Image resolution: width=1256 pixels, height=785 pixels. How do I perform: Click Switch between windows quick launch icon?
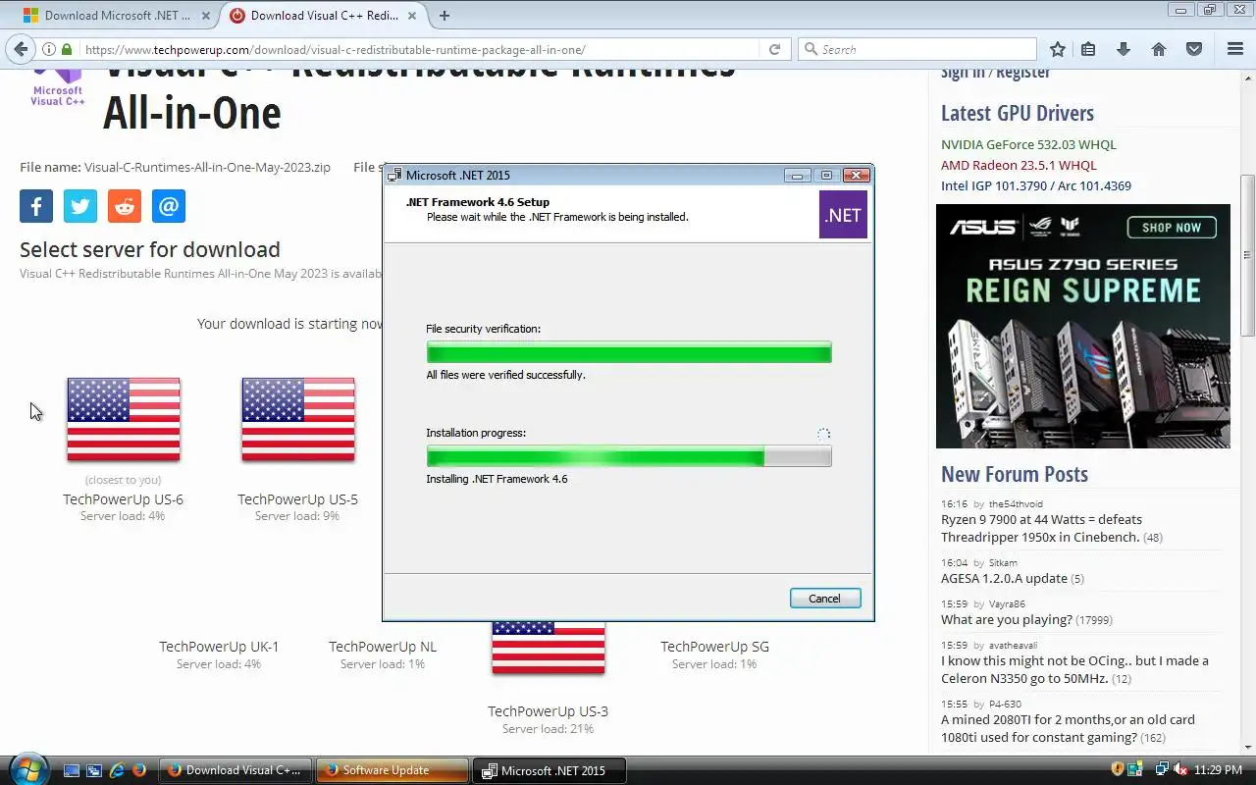[x=94, y=770]
